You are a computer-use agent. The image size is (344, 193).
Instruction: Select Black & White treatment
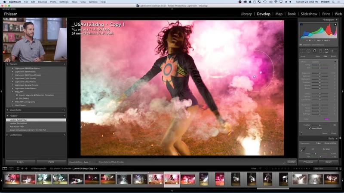tap(330, 143)
